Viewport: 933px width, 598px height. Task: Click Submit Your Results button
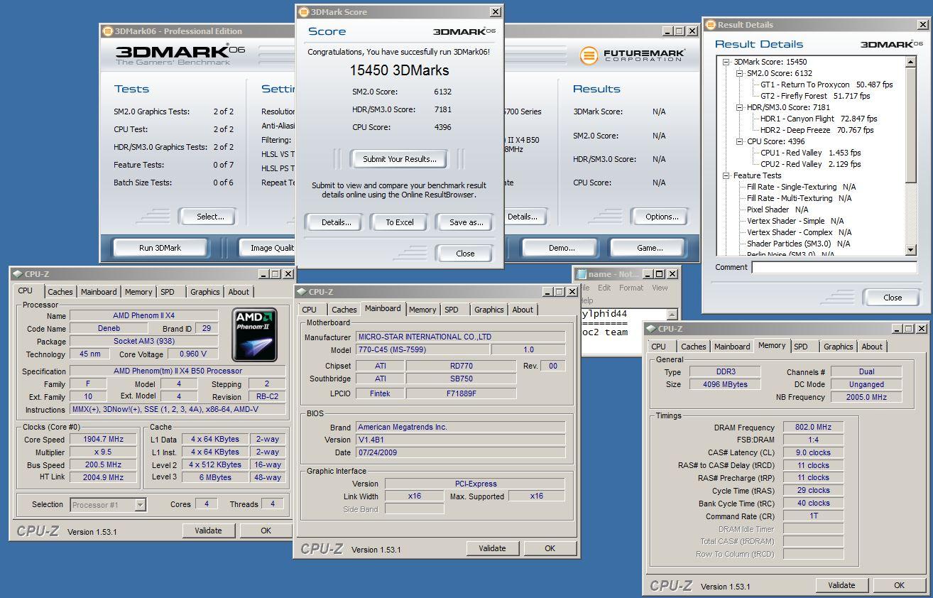point(400,159)
